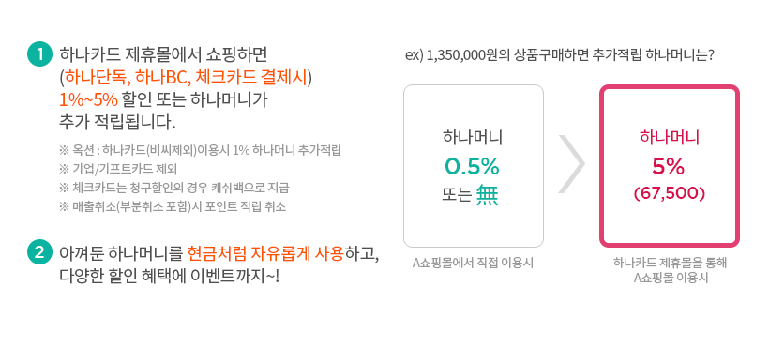This screenshot has width=769, height=347.
Task: Click the teal number 1 circle icon
Action: coord(39,54)
